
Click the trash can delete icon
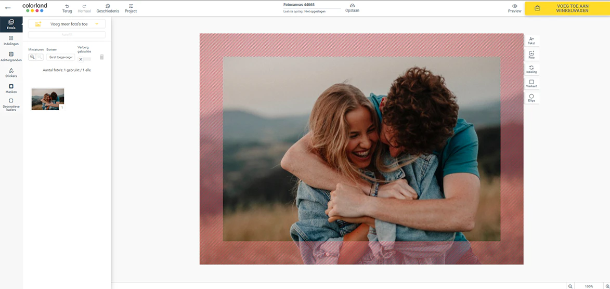tap(102, 57)
